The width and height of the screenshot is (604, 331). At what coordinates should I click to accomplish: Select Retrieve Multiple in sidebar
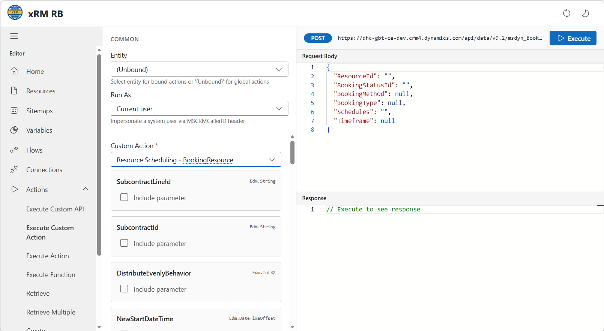pos(51,312)
